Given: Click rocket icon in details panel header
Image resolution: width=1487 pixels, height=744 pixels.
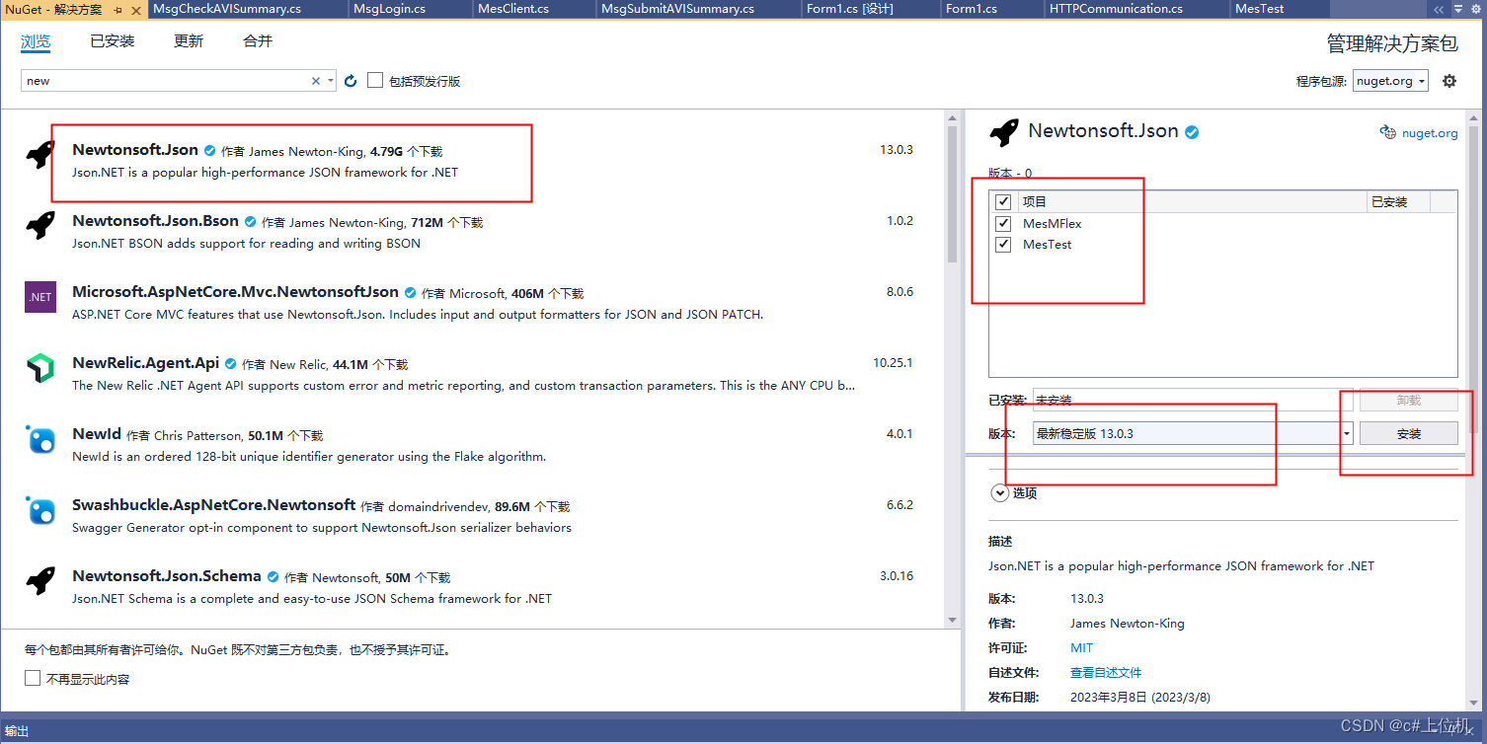Looking at the screenshot, I should (1004, 132).
